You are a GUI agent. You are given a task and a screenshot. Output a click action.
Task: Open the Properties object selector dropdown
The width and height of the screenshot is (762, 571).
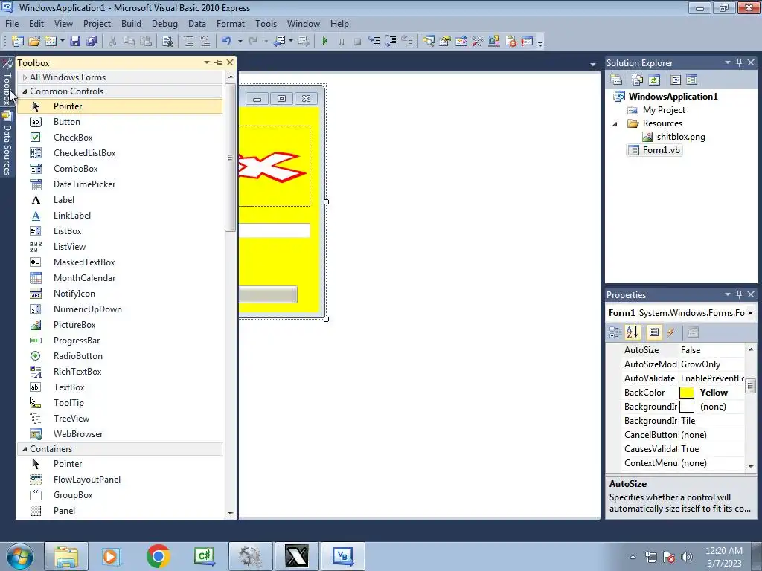[750, 313]
